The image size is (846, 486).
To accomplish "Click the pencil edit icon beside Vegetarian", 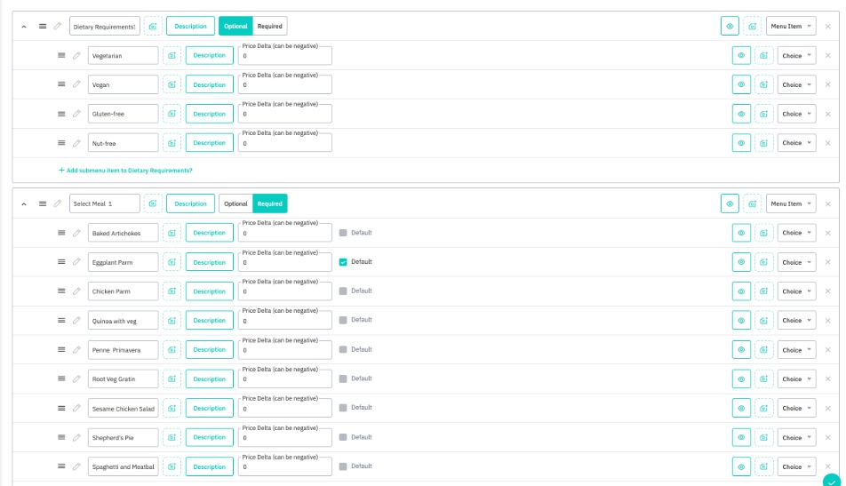I will [x=76, y=56].
